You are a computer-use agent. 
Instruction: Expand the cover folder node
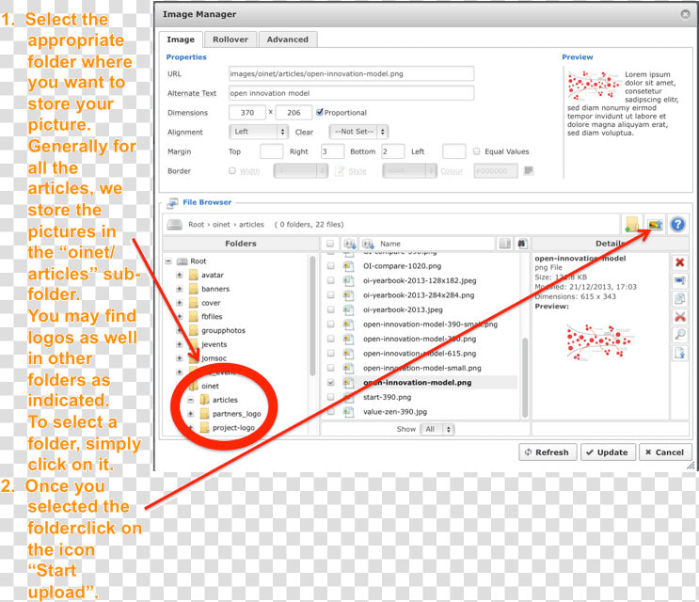(x=179, y=303)
